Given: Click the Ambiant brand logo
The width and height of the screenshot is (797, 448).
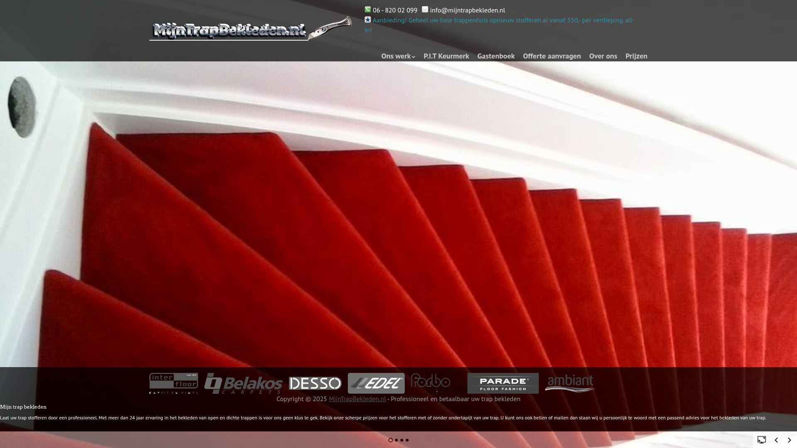Looking at the screenshot, I should (x=570, y=383).
